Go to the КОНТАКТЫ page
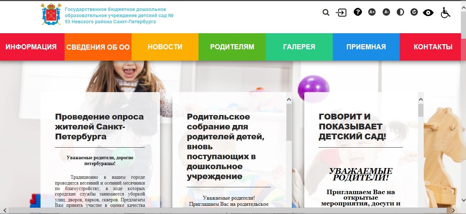Image resolution: width=466 pixels, height=214 pixels. pos(433,47)
